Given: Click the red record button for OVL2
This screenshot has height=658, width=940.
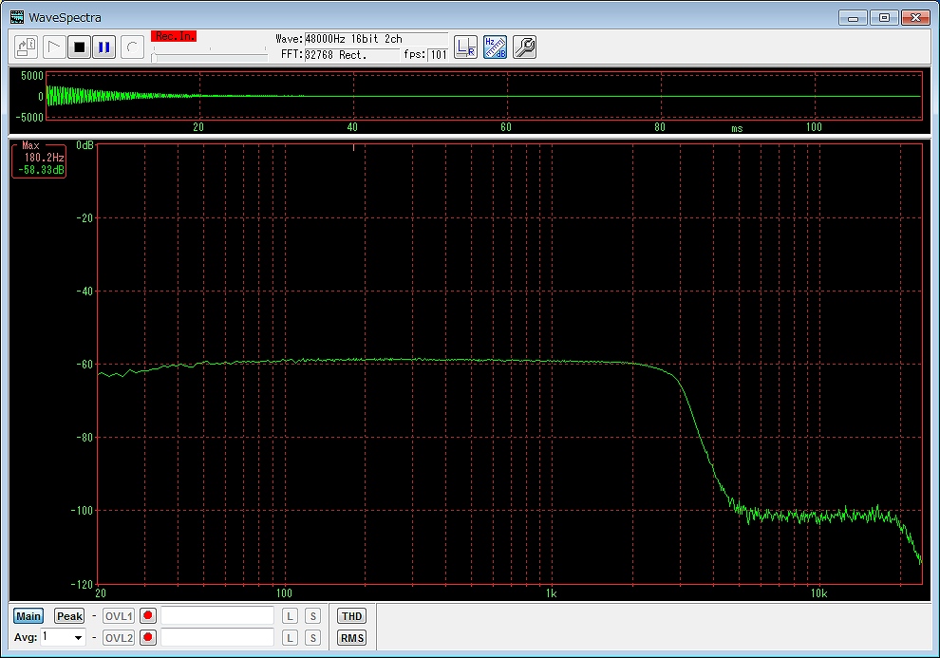Looking at the screenshot, I should [x=148, y=638].
